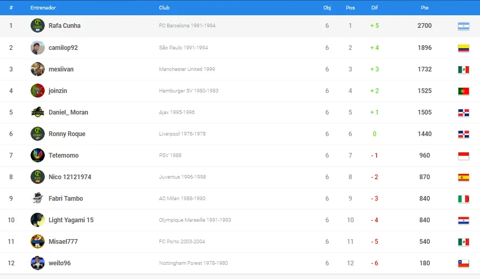The width and height of the screenshot is (480, 279).
Task: Click the Indonesia flag in Tetemomo's row
Action: 464,156
